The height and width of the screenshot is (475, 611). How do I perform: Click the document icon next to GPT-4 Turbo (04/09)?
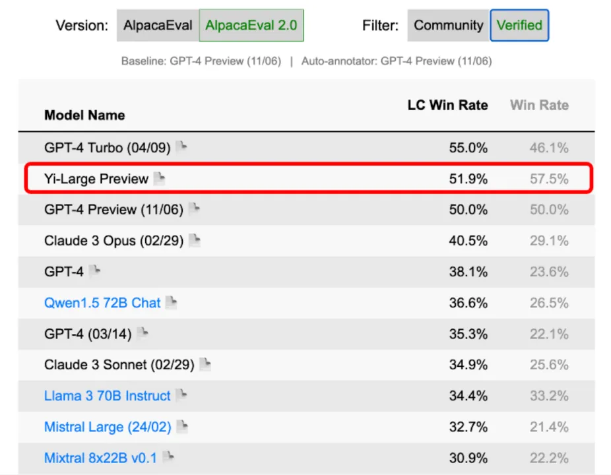tap(181, 147)
